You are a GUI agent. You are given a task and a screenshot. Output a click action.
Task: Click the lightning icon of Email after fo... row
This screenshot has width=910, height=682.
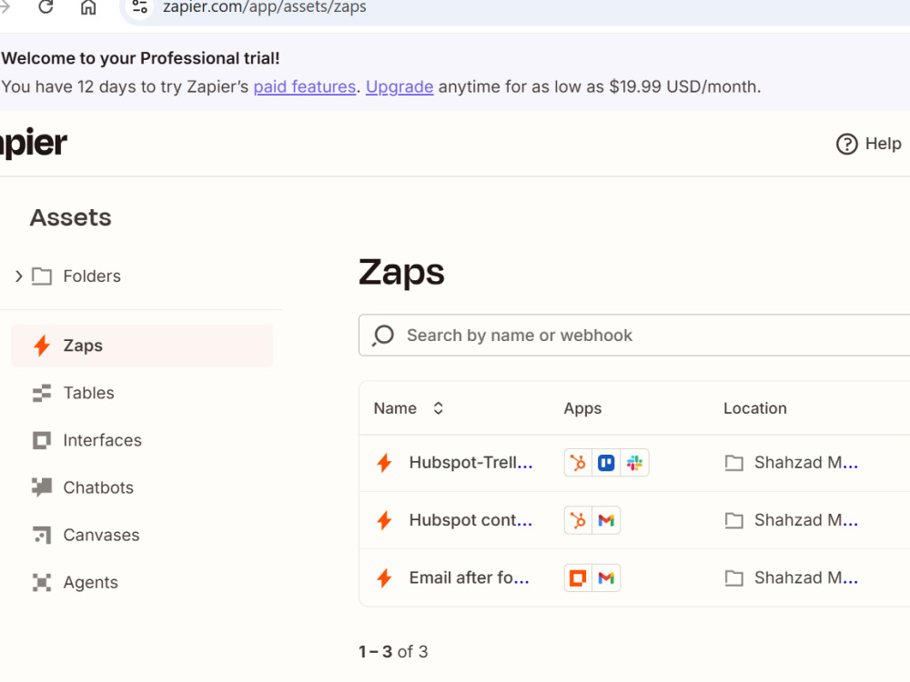click(x=384, y=577)
